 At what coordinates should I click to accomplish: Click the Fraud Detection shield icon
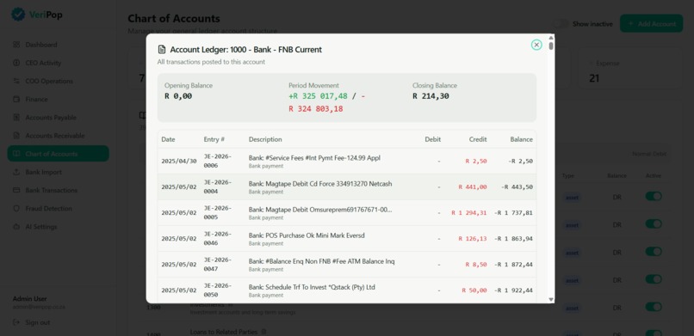tap(16, 208)
